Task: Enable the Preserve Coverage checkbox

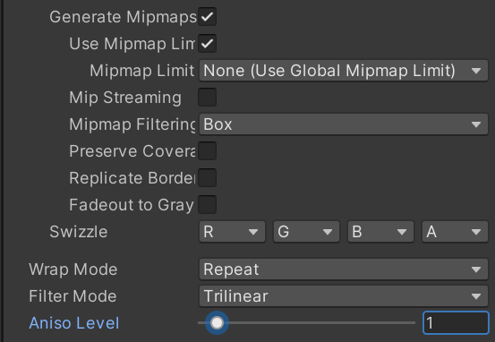Action: pos(207,151)
